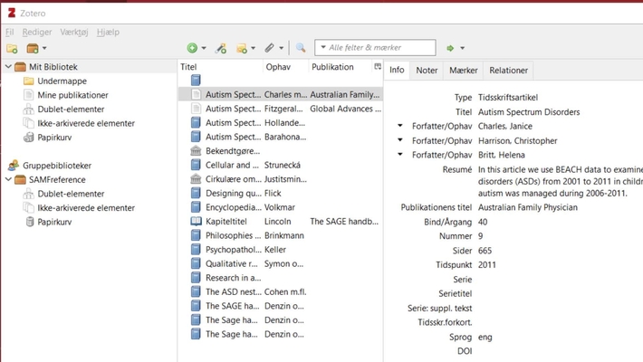The width and height of the screenshot is (643, 362).
Task: Select 'Research in a...' book item
Action: [281, 278]
